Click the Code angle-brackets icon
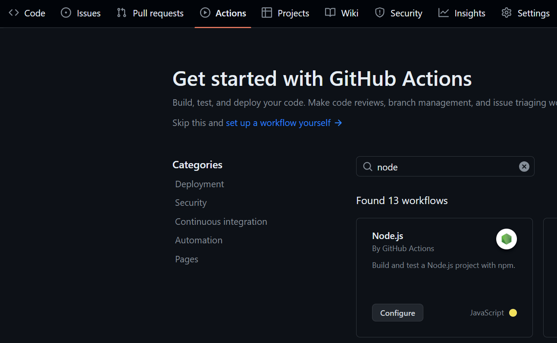The height and width of the screenshot is (343, 557). pyautogui.click(x=14, y=13)
